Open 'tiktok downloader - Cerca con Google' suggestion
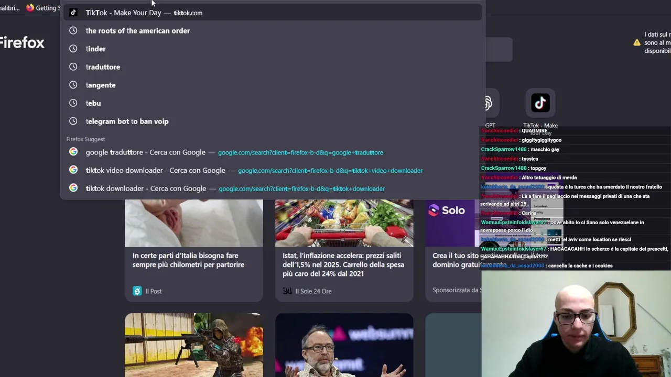The height and width of the screenshot is (377, 671). 272,188
